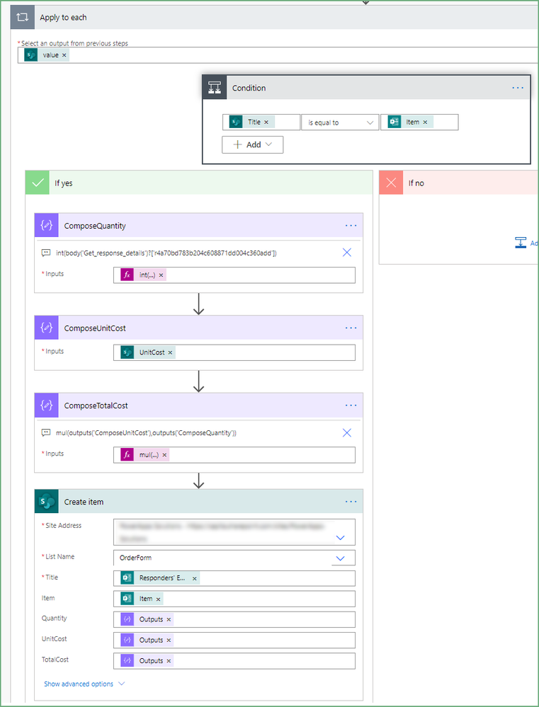Viewport: 539px width, 707px height.
Task: Click the ComposeTotalCost card title
Action: (x=96, y=406)
